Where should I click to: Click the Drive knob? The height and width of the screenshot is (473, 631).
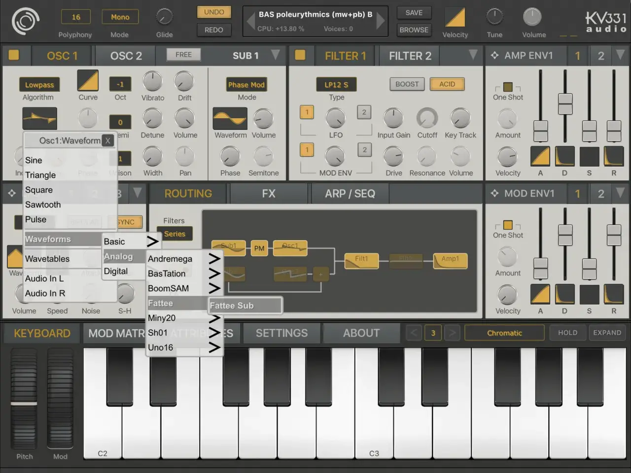tap(393, 157)
